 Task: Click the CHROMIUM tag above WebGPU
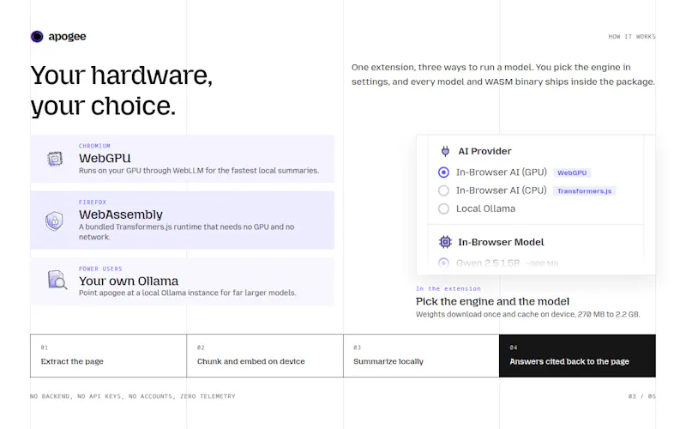tap(94, 146)
